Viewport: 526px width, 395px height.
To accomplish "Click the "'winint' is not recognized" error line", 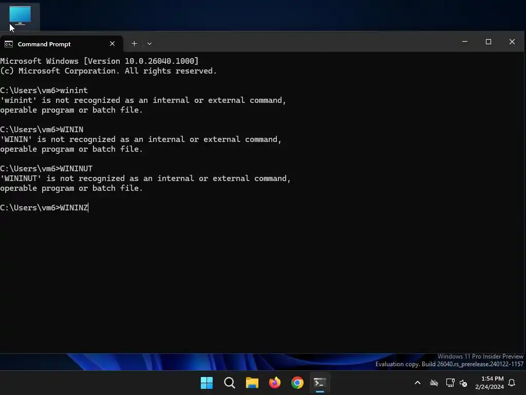I will pyautogui.click(x=143, y=100).
